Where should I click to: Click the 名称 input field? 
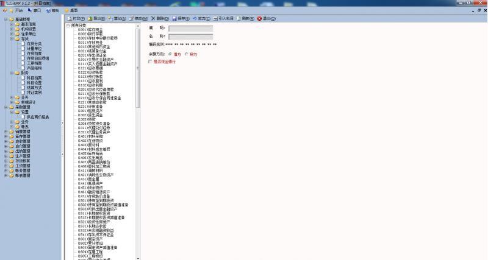190,37
